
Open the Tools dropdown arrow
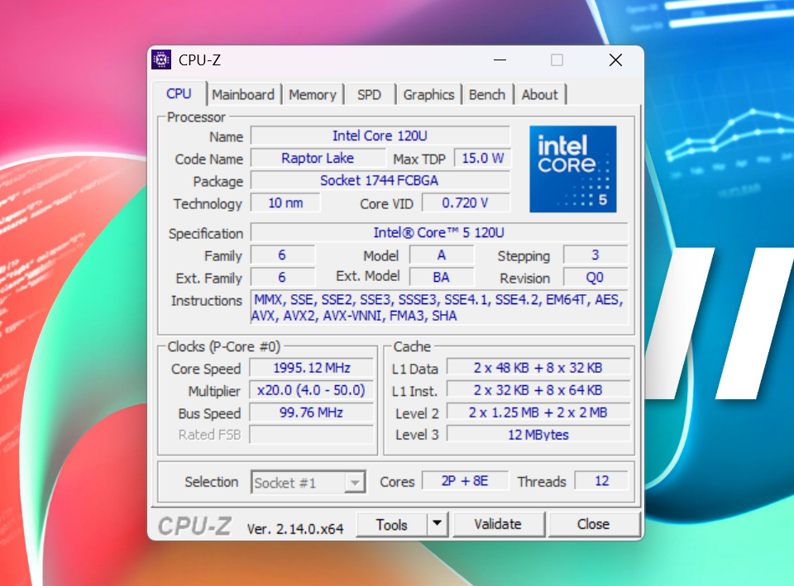[438, 524]
